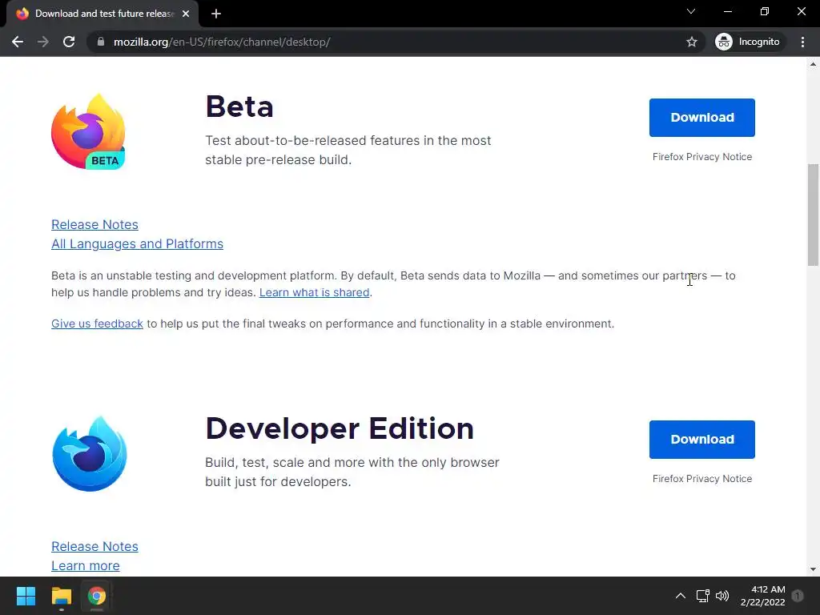Click the 'Beta' heading text
This screenshot has width=820, height=615.
(x=239, y=107)
